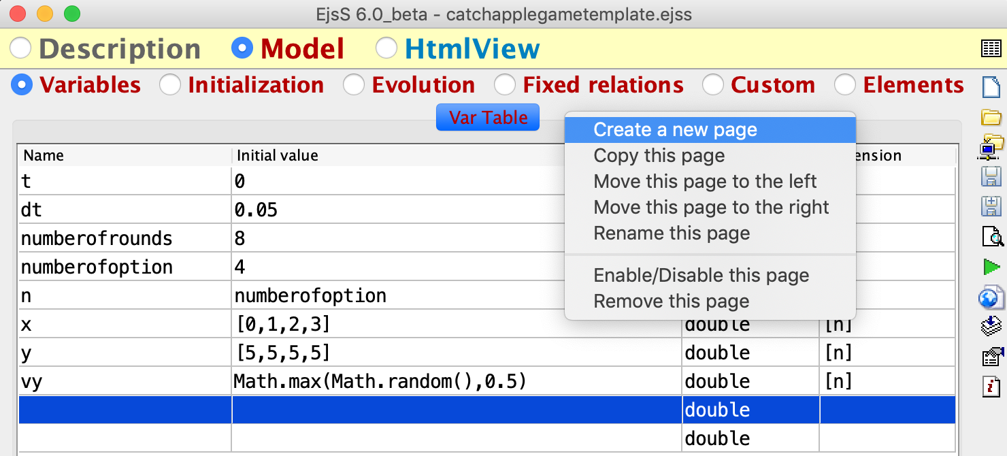This screenshot has height=456, width=1007.
Task: Select the variable name cell dt
Action: click(x=125, y=210)
